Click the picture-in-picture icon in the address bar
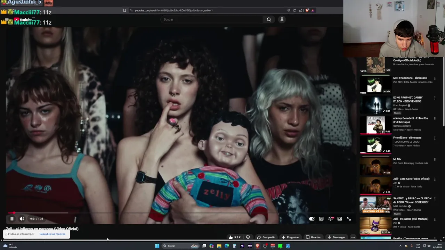This screenshot has height=250, width=445. pyautogui.click(x=295, y=10)
